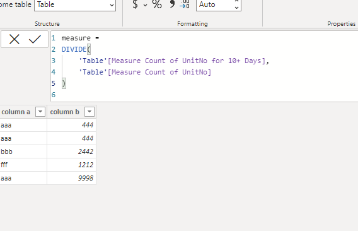Image resolution: width=358 pixels, height=231 pixels.
Task: Select the cell with value 9998
Action: [x=71, y=178]
